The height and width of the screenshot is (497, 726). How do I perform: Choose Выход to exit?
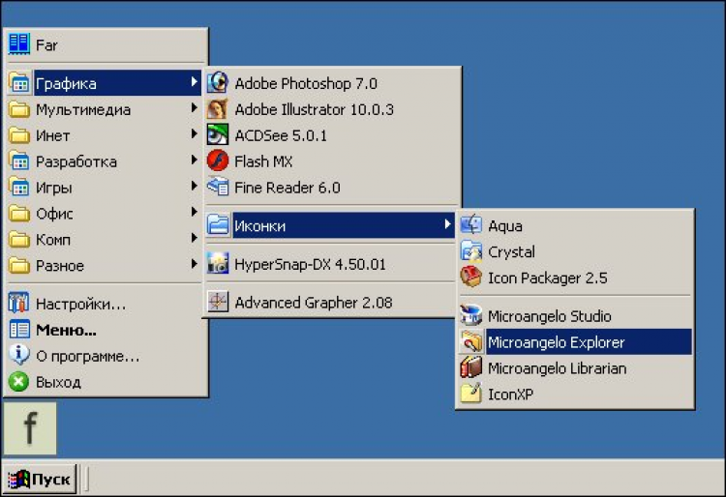click(x=106, y=382)
